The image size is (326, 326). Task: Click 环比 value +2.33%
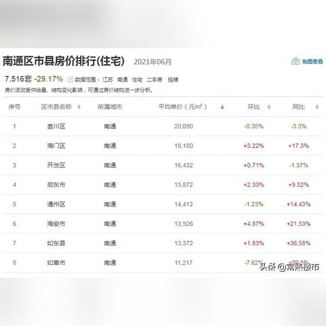(x=254, y=185)
